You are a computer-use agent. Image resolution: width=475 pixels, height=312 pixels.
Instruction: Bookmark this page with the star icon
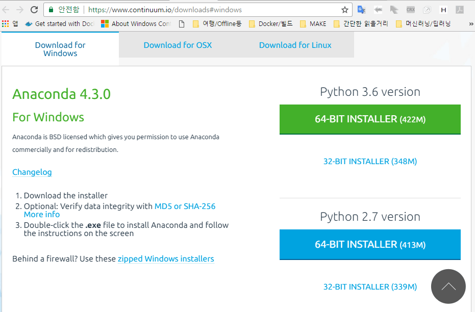click(345, 10)
